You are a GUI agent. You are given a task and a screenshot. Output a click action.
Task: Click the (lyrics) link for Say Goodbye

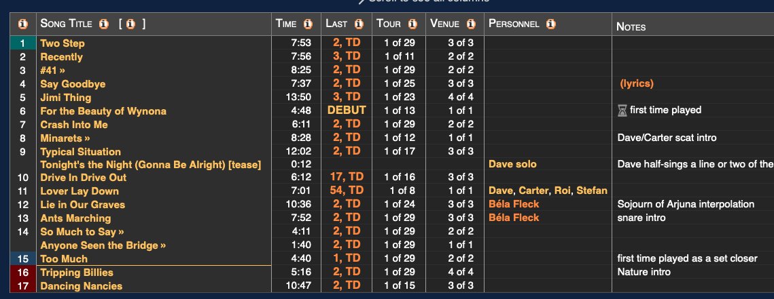(637, 84)
